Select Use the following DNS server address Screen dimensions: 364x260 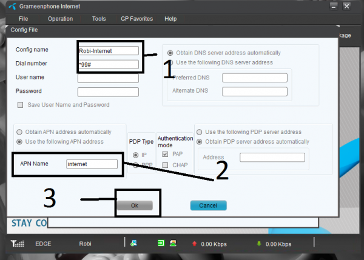click(x=170, y=62)
